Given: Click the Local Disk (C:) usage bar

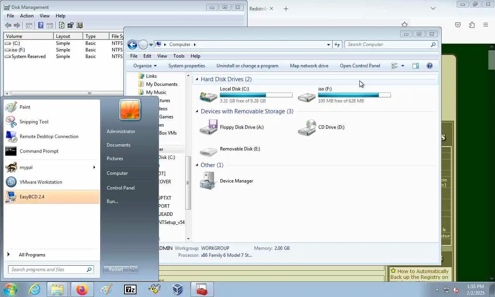Looking at the screenshot, I should click(256, 95).
